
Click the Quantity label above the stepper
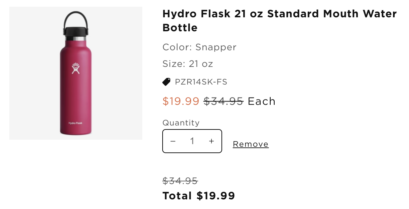click(181, 123)
